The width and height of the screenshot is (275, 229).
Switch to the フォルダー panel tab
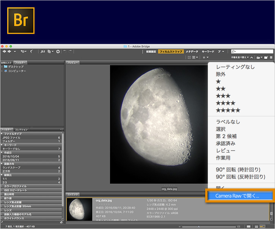point(20,63)
